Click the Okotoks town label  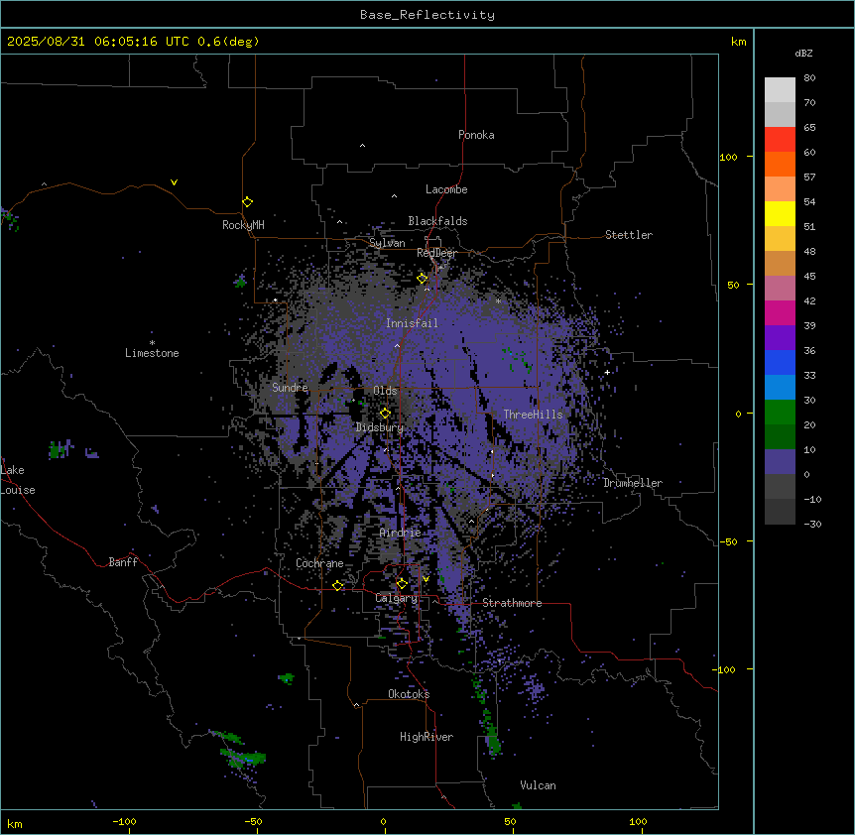(409, 694)
